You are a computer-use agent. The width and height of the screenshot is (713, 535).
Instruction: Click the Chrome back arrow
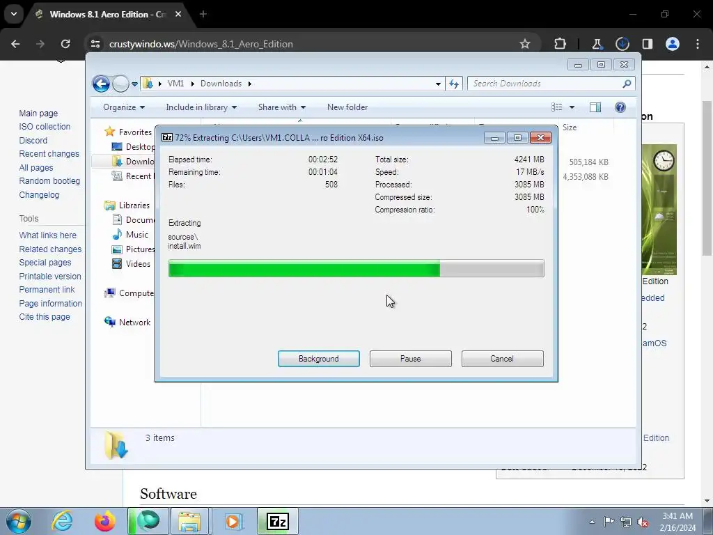(15, 44)
